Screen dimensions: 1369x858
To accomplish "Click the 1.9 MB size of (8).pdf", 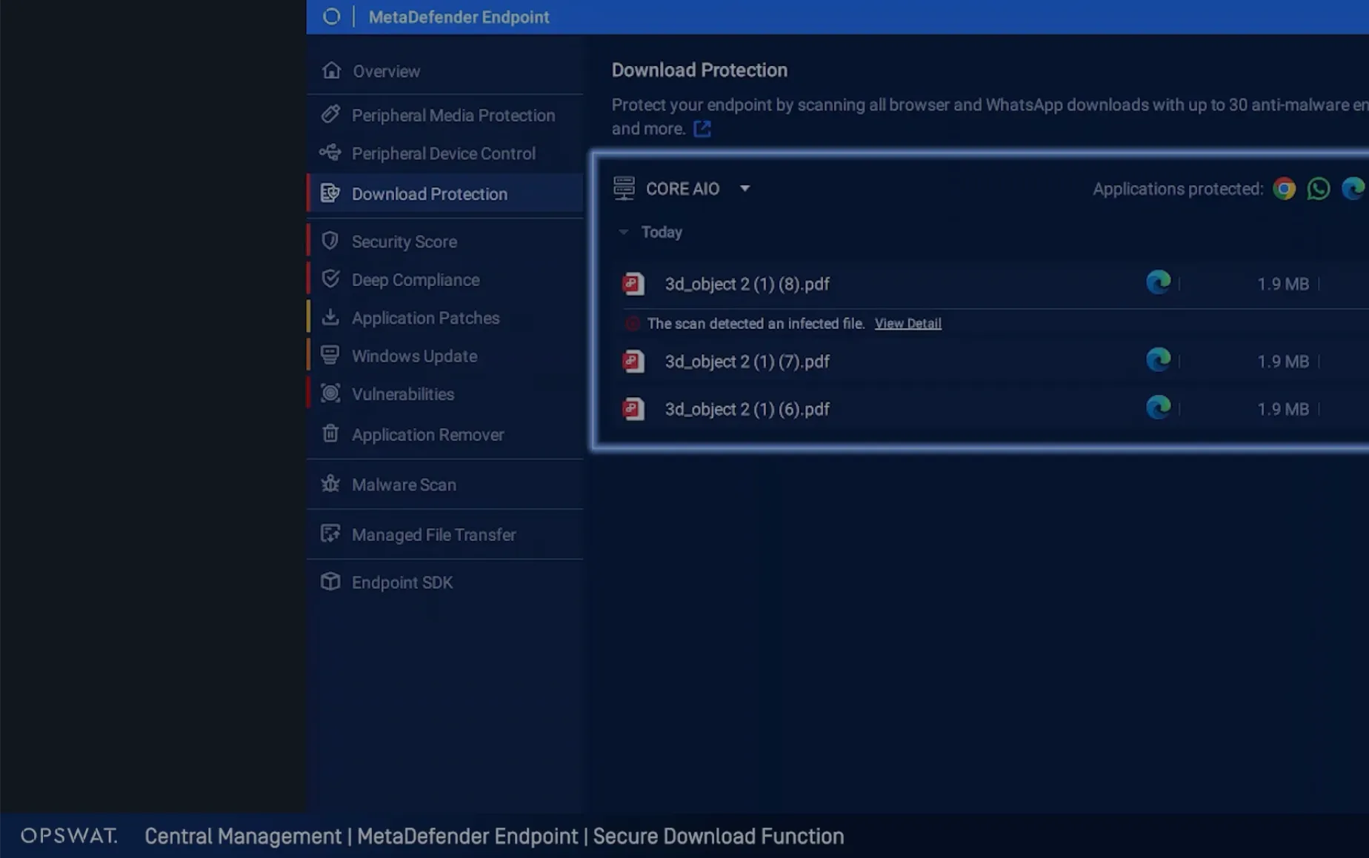I will [x=1283, y=285].
